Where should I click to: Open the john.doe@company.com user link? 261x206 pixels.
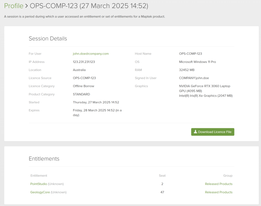[x=91, y=53]
